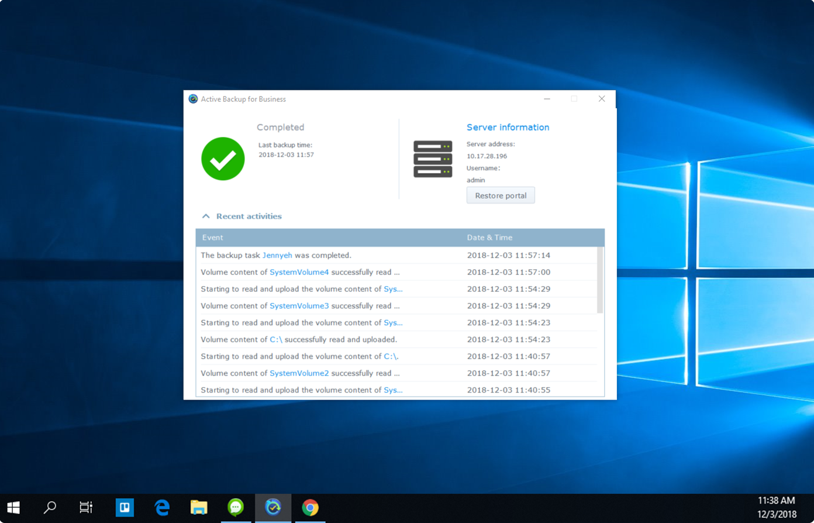Collapse the Recent activities section
The height and width of the screenshot is (523, 814).
coord(206,216)
